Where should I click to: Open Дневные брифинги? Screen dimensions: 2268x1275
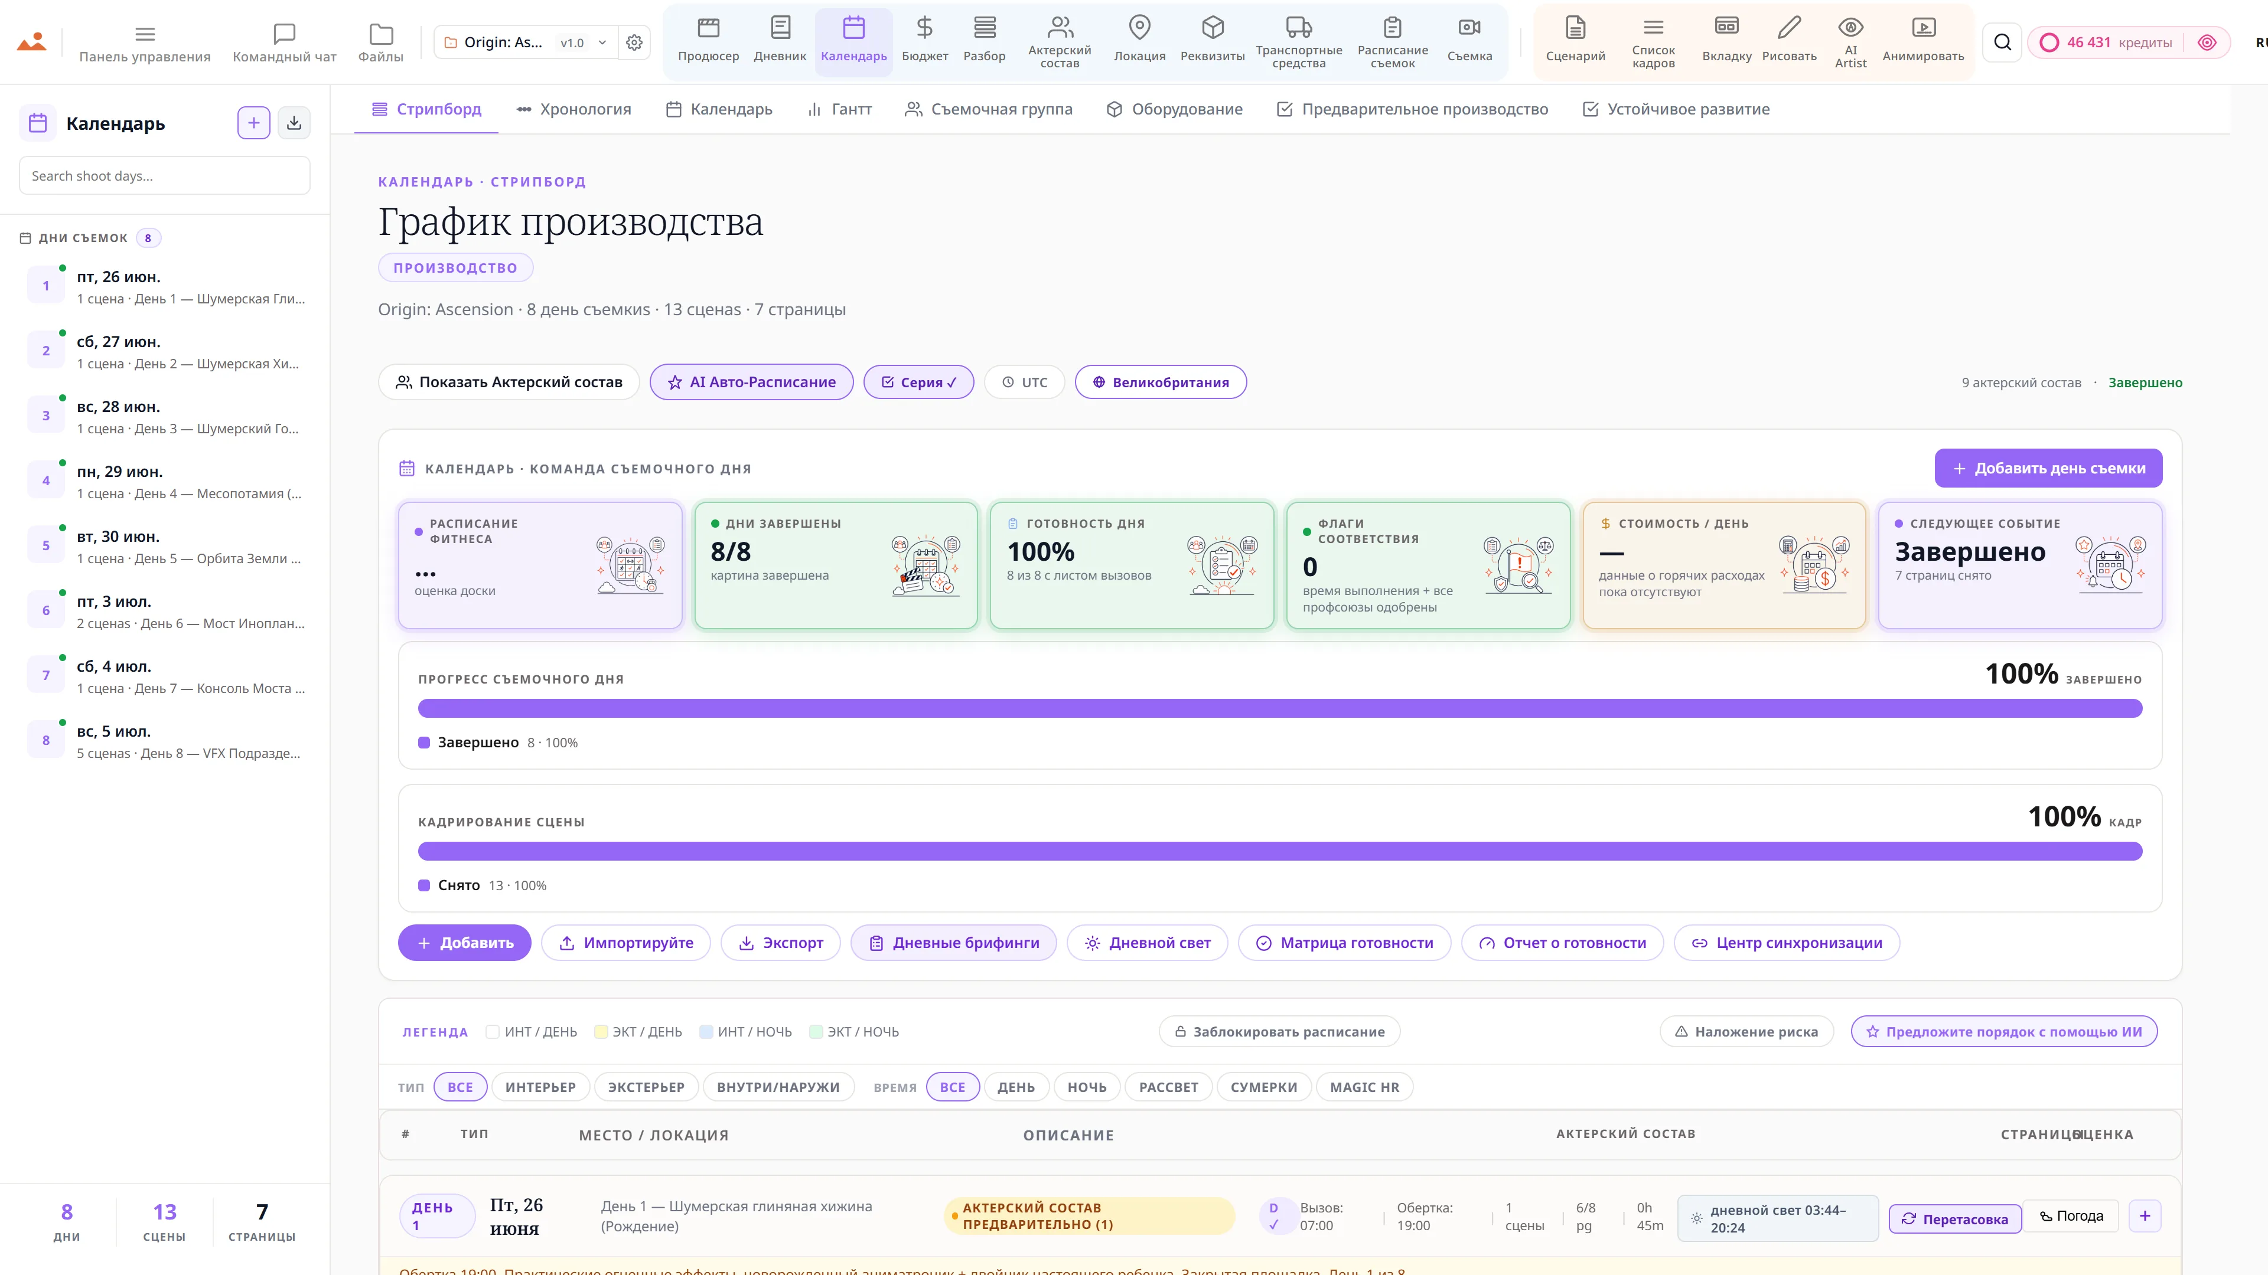(x=953, y=943)
